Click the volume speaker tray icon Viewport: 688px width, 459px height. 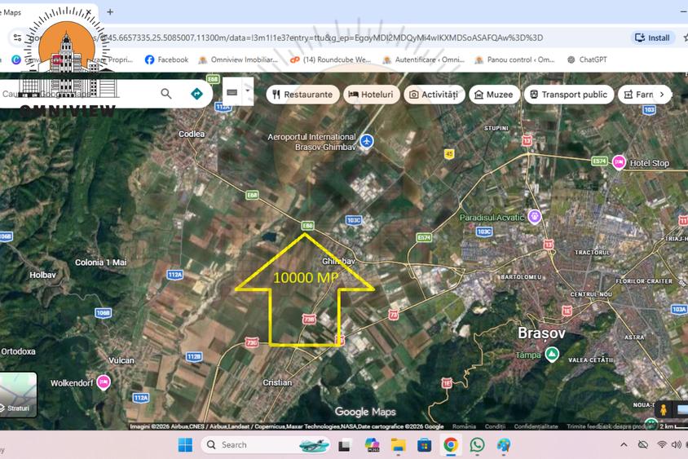(676, 444)
